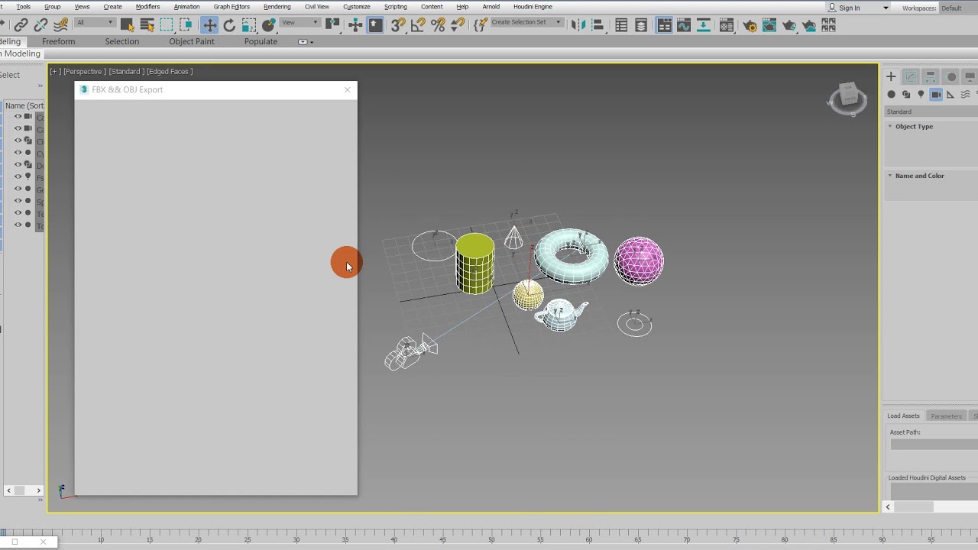Click Bind to Space Warp tool

[x=61, y=25]
